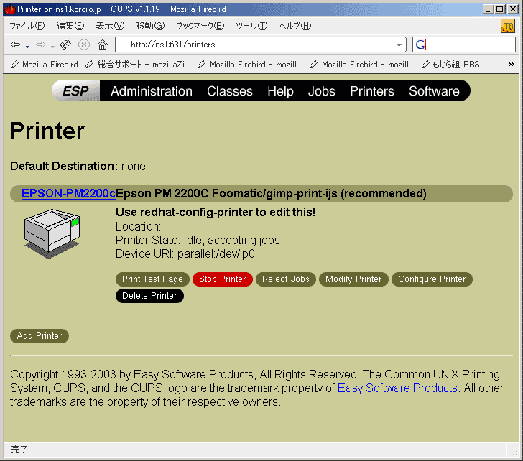The width and height of the screenshot is (523, 461).
Task: Open the back history dropdown arrow
Action: [x=28, y=47]
